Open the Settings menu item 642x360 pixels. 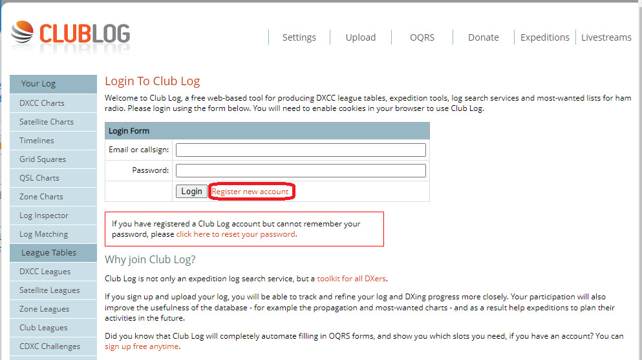coord(299,37)
